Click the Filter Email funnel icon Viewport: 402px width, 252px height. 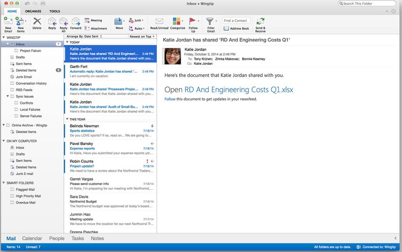(x=210, y=21)
